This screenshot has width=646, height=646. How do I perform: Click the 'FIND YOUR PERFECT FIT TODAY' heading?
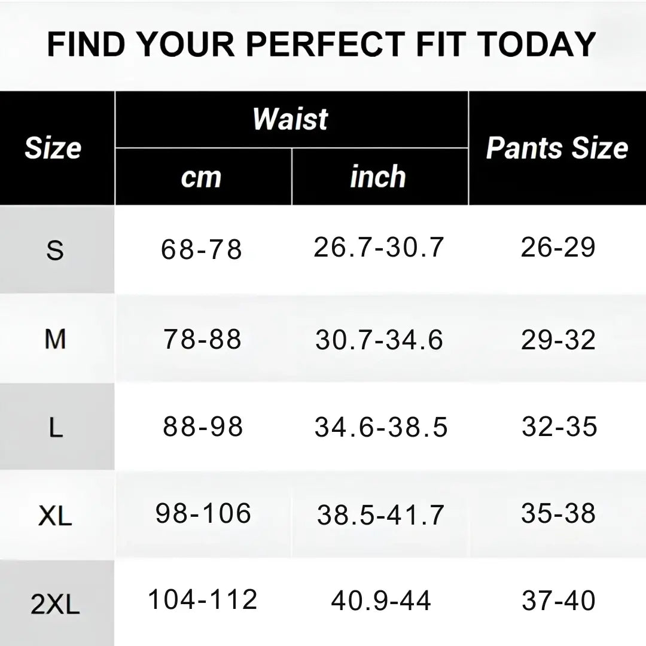pos(322,44)
